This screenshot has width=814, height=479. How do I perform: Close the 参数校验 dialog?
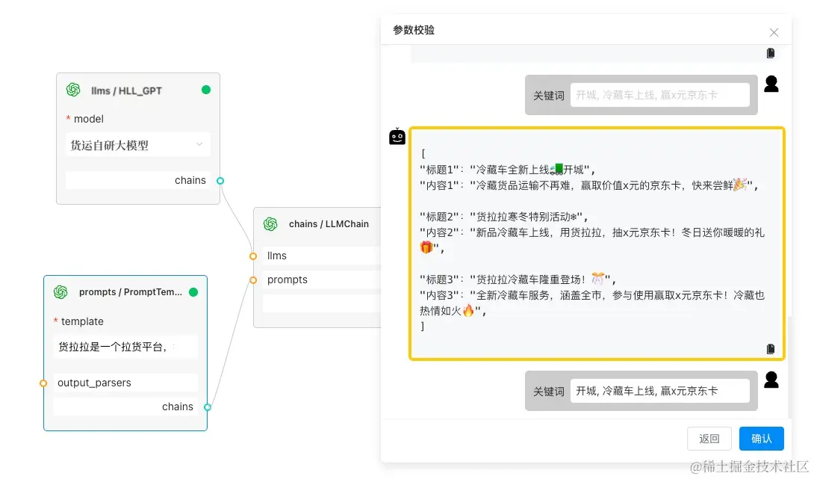point(774,33)
